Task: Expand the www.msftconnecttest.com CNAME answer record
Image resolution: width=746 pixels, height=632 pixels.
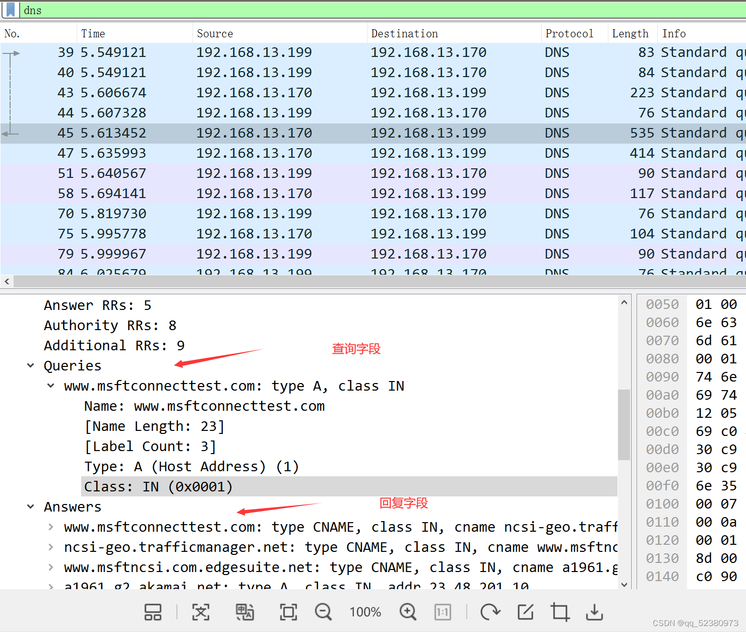Action: coord(51,527)
